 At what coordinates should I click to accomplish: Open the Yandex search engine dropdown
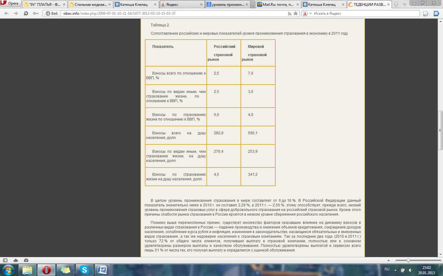pyautogui.click(x=307, y=13)
